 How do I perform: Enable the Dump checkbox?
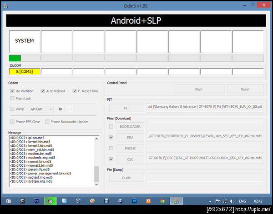click(12, 109)
